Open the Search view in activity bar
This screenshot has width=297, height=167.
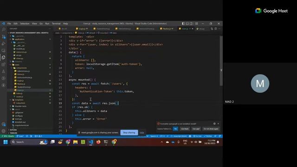(3, 29)
